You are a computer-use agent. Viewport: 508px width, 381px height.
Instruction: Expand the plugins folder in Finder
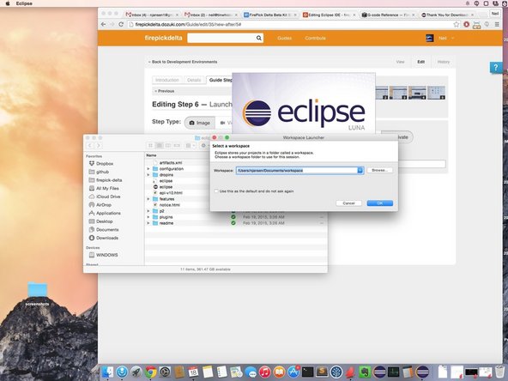[148, 217]
